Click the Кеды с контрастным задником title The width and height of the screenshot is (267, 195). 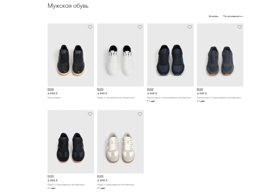pos(116,98)
